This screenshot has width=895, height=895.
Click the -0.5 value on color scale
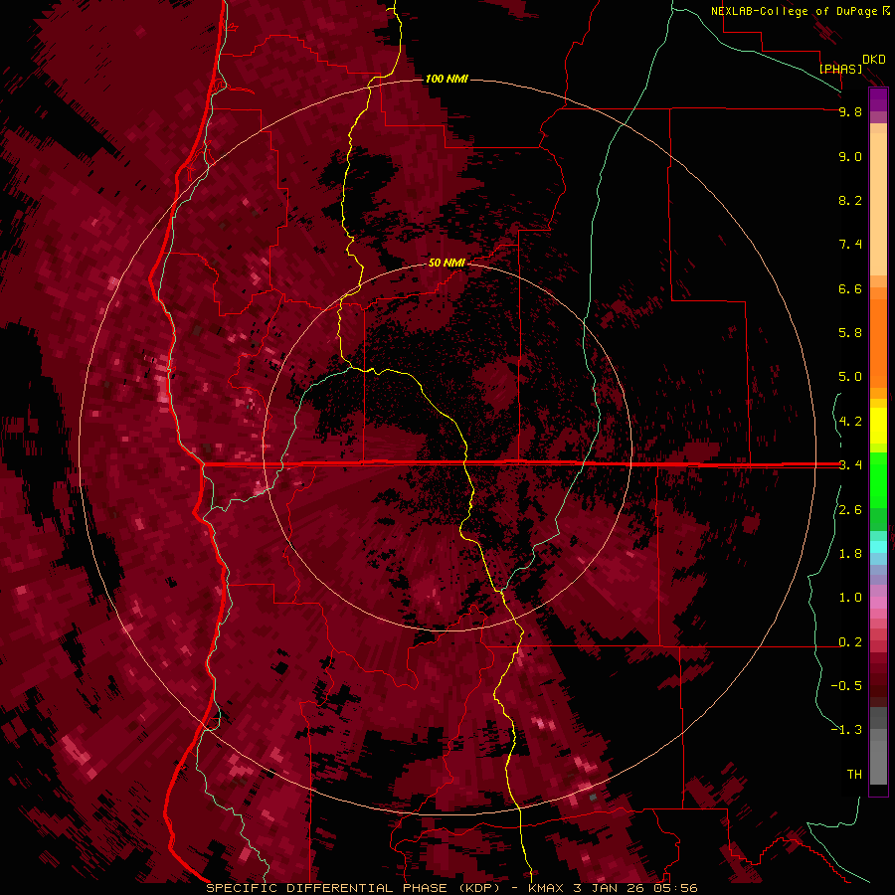[x=846, y=686]
